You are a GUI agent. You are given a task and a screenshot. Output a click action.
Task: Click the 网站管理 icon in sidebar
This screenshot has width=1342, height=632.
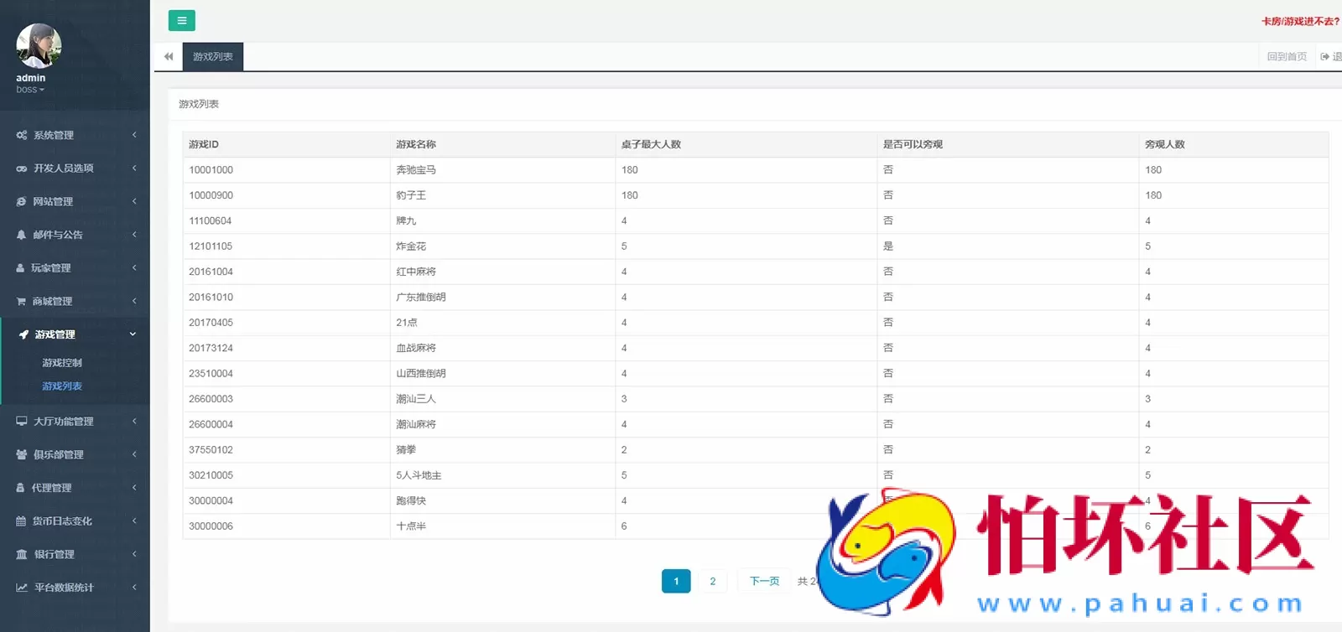tap(22, 202)
